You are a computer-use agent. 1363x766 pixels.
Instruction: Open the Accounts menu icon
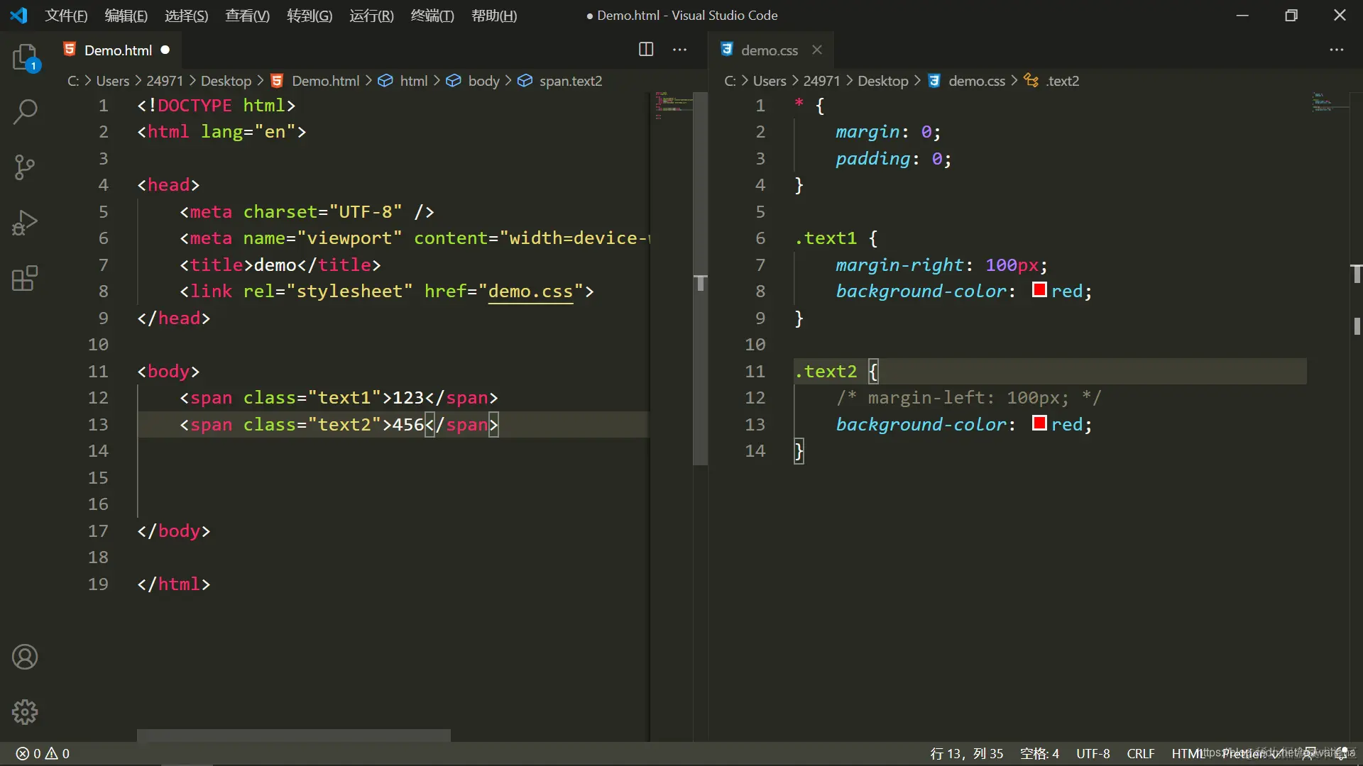coord(26,657)
